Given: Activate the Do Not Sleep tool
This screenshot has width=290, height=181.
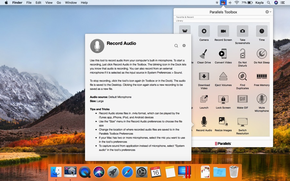Looking at the screenshot, I should point(262,56).
